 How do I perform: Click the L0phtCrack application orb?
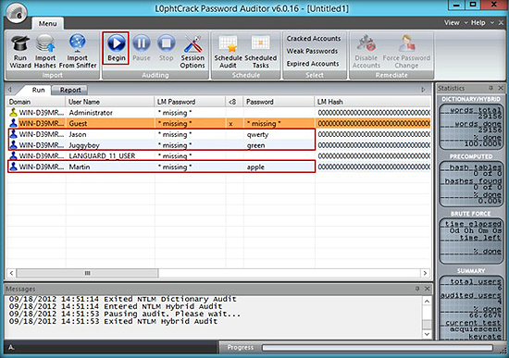(17, 13)
